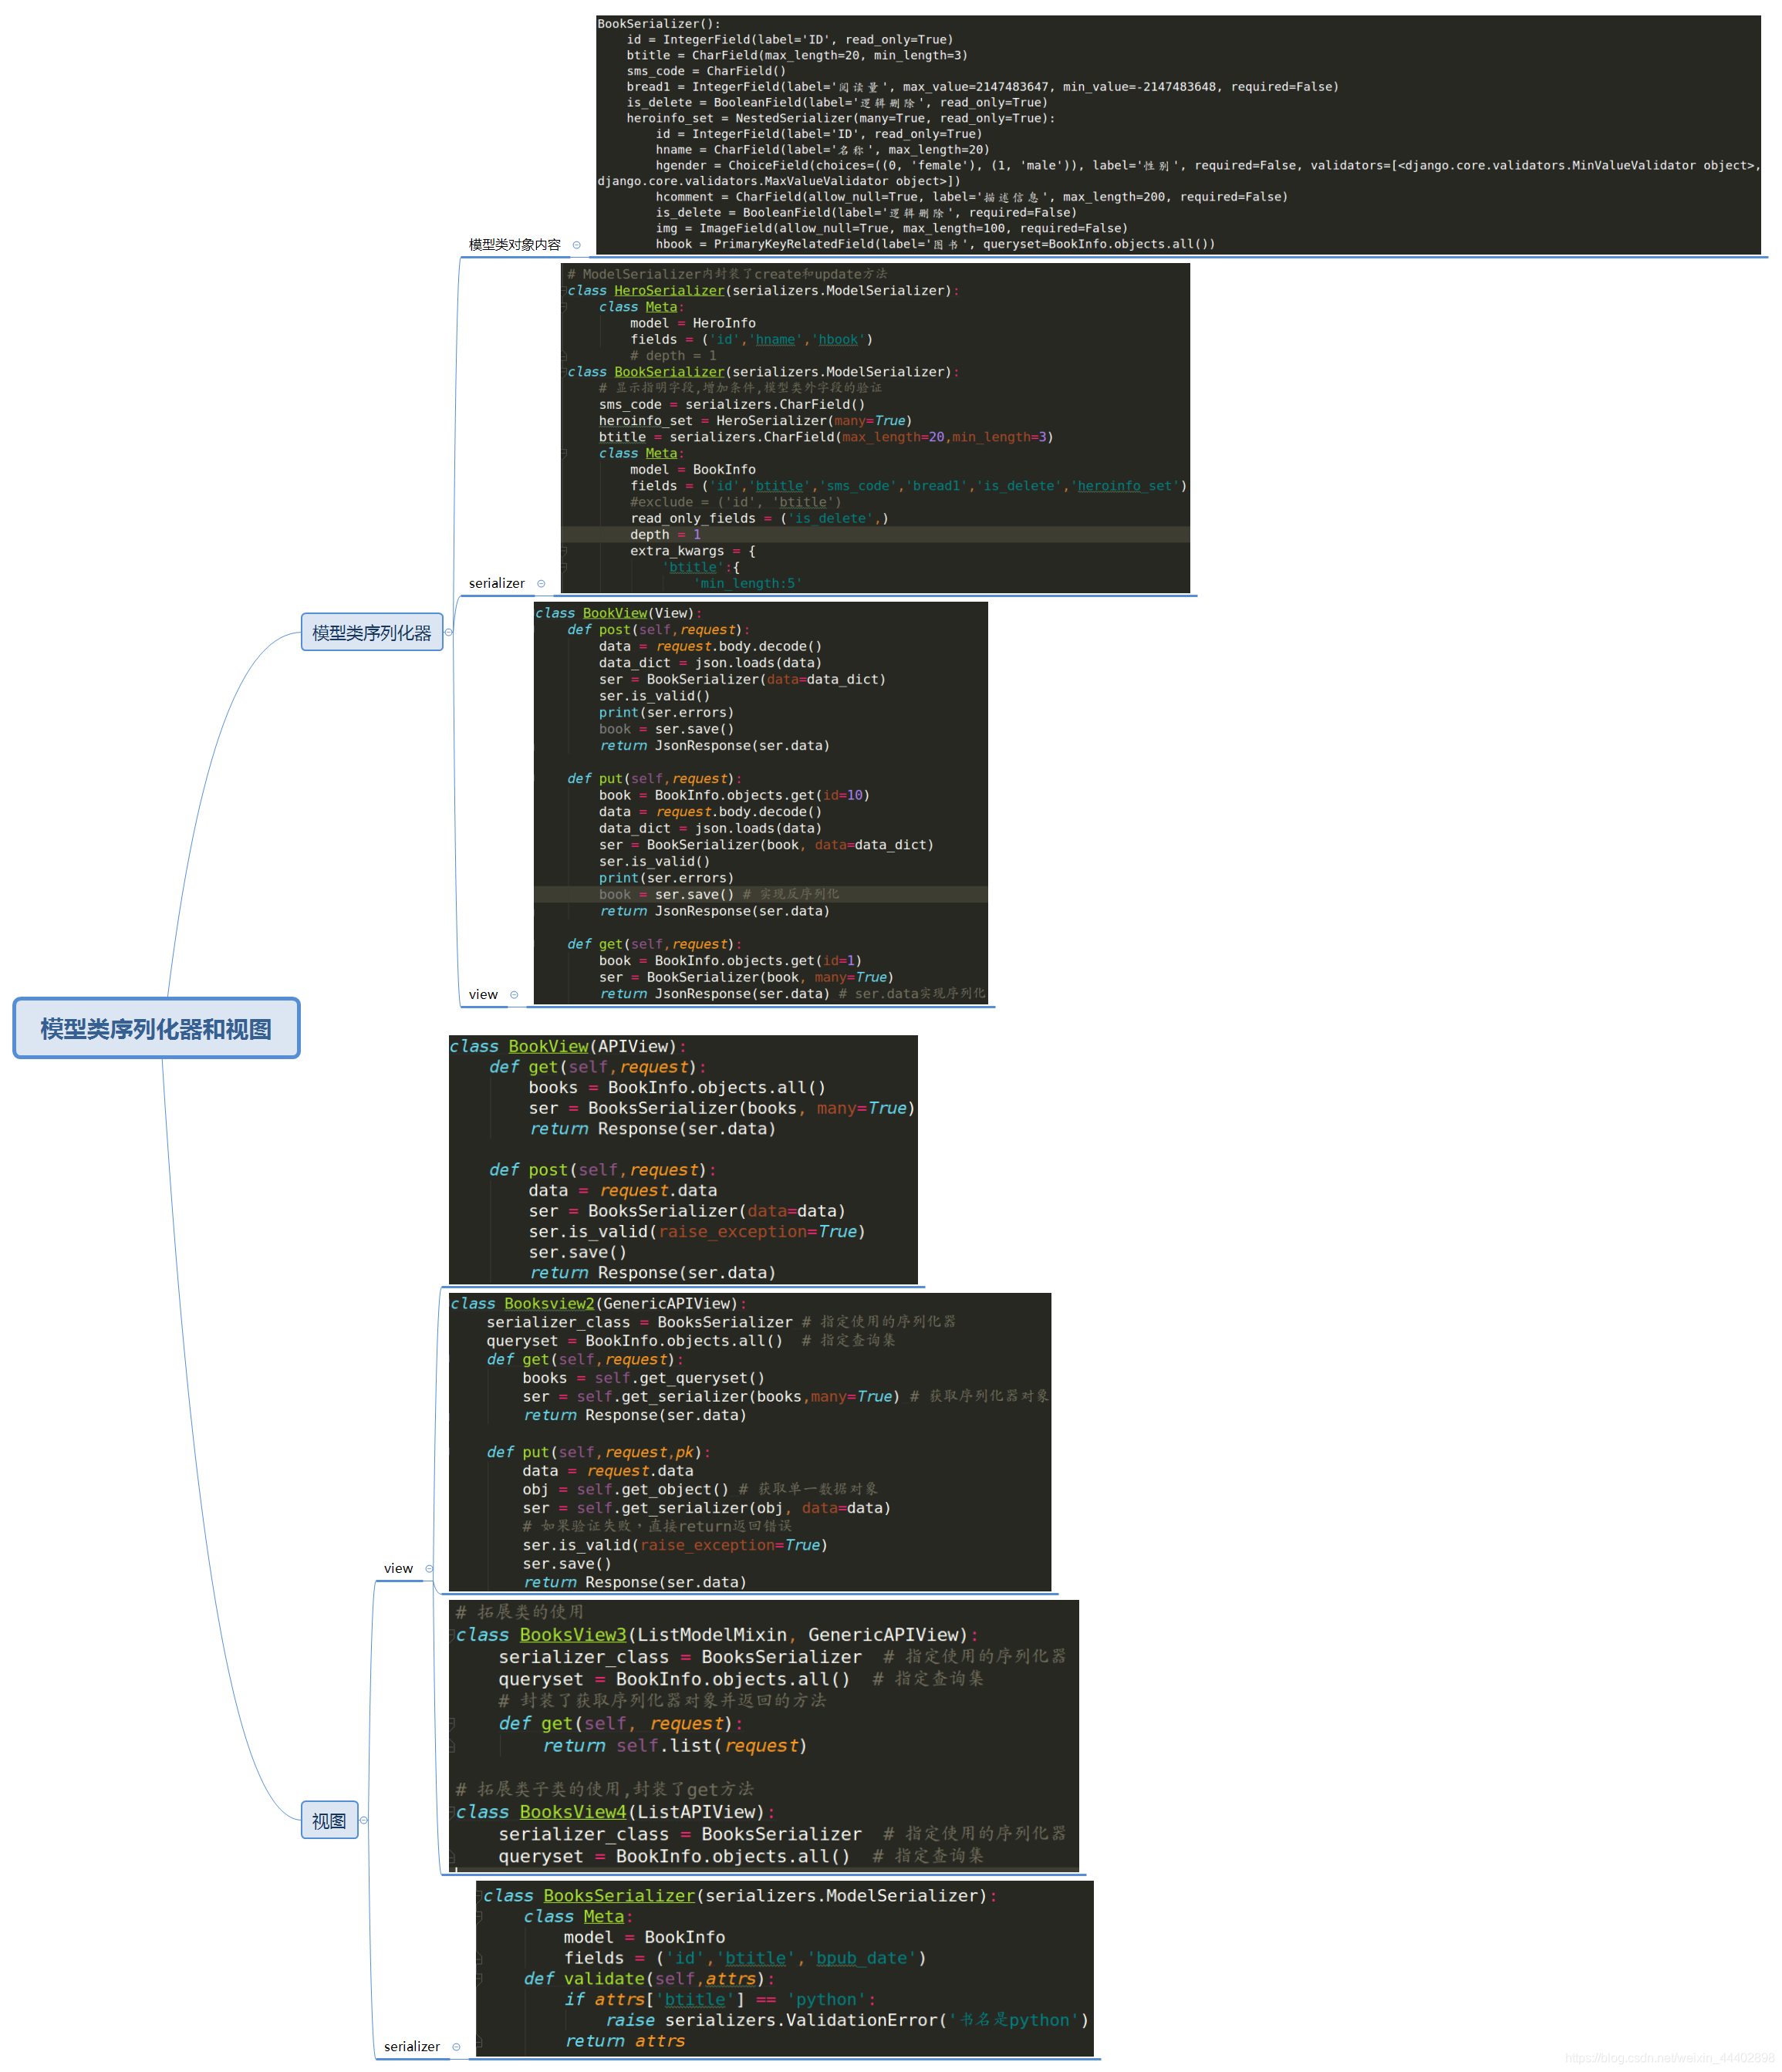Select the 视图 branch node
The image size is (1782, 2072).
pos(329,1821)
